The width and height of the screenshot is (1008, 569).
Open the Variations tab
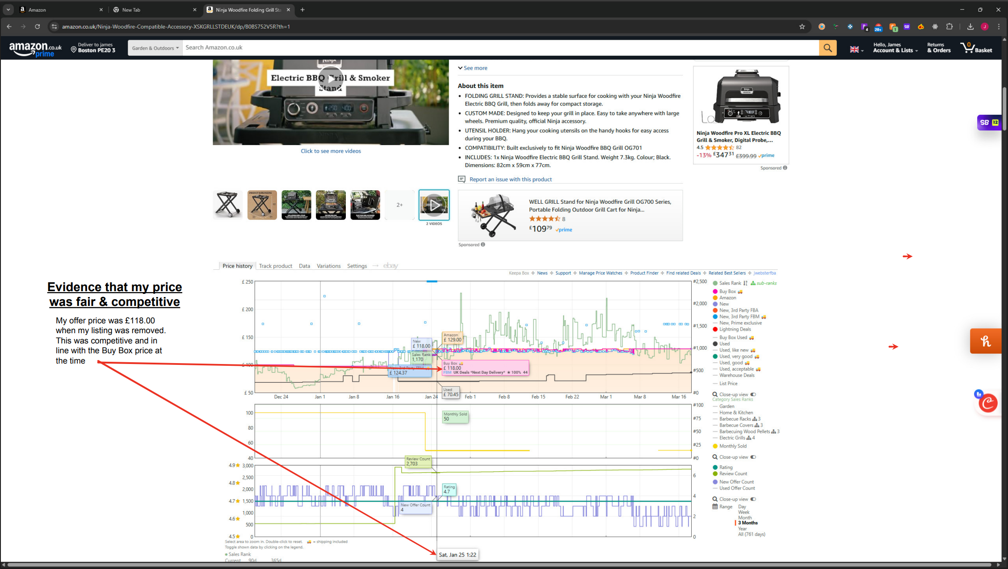(x=328, y=266)
